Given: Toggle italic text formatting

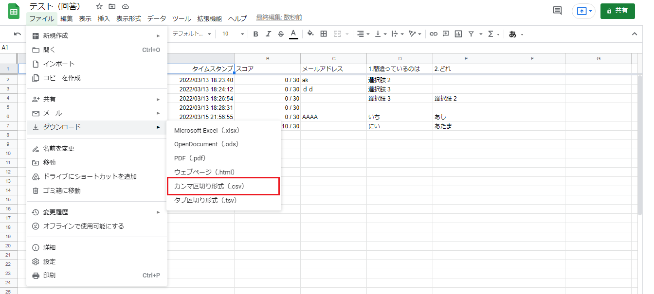Looking at the screenshot, I should tap(268, 34).
